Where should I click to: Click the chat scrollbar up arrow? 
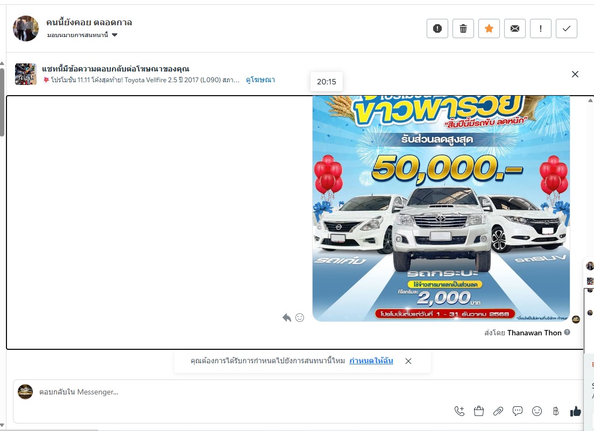pyautogui.click(x=590, y=100)
